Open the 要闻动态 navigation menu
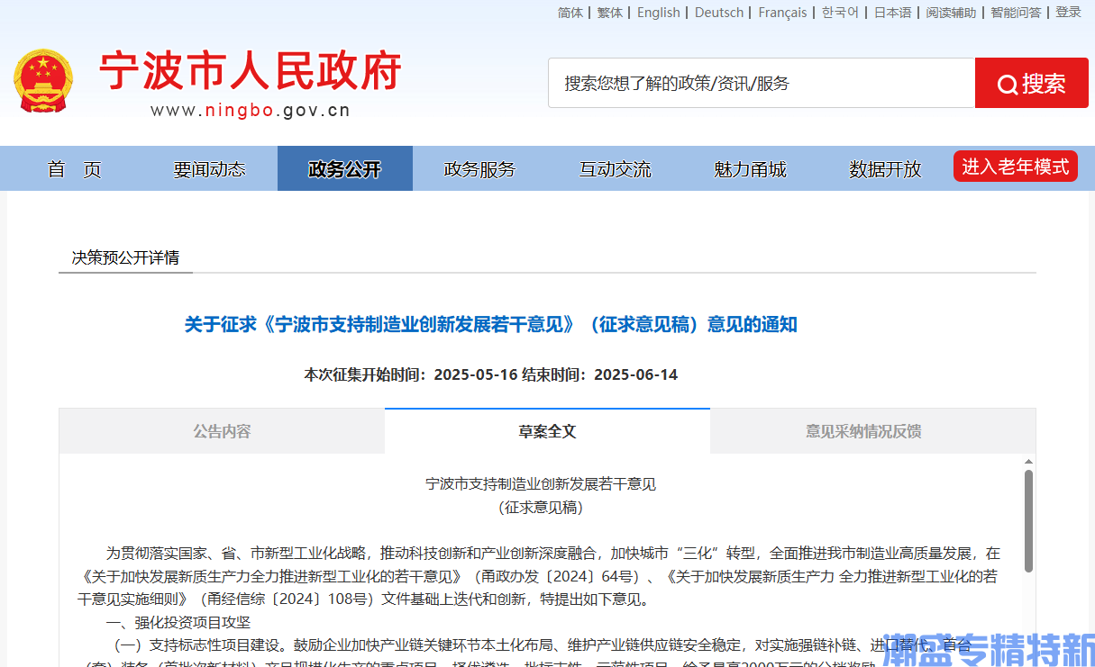 coord(209,168)
